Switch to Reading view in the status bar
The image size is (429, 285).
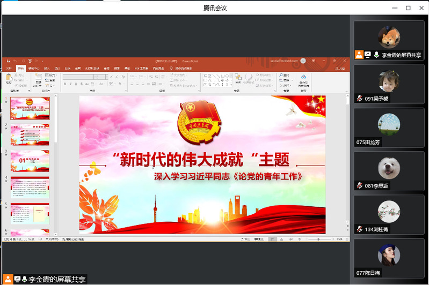click(x=291, y=239)
